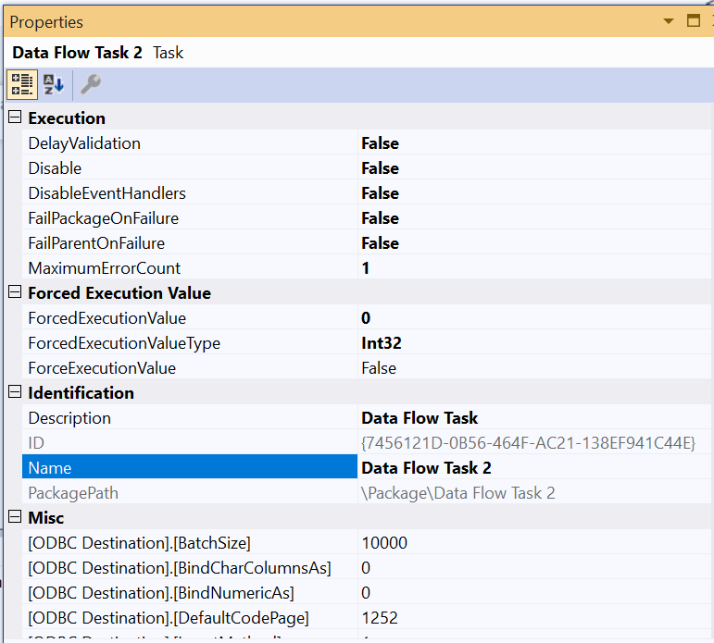The image size is (714, 643).
Task: Edit the MaximumErrorCount value 1
Action: pyautogui.click(x=366, y=268)
